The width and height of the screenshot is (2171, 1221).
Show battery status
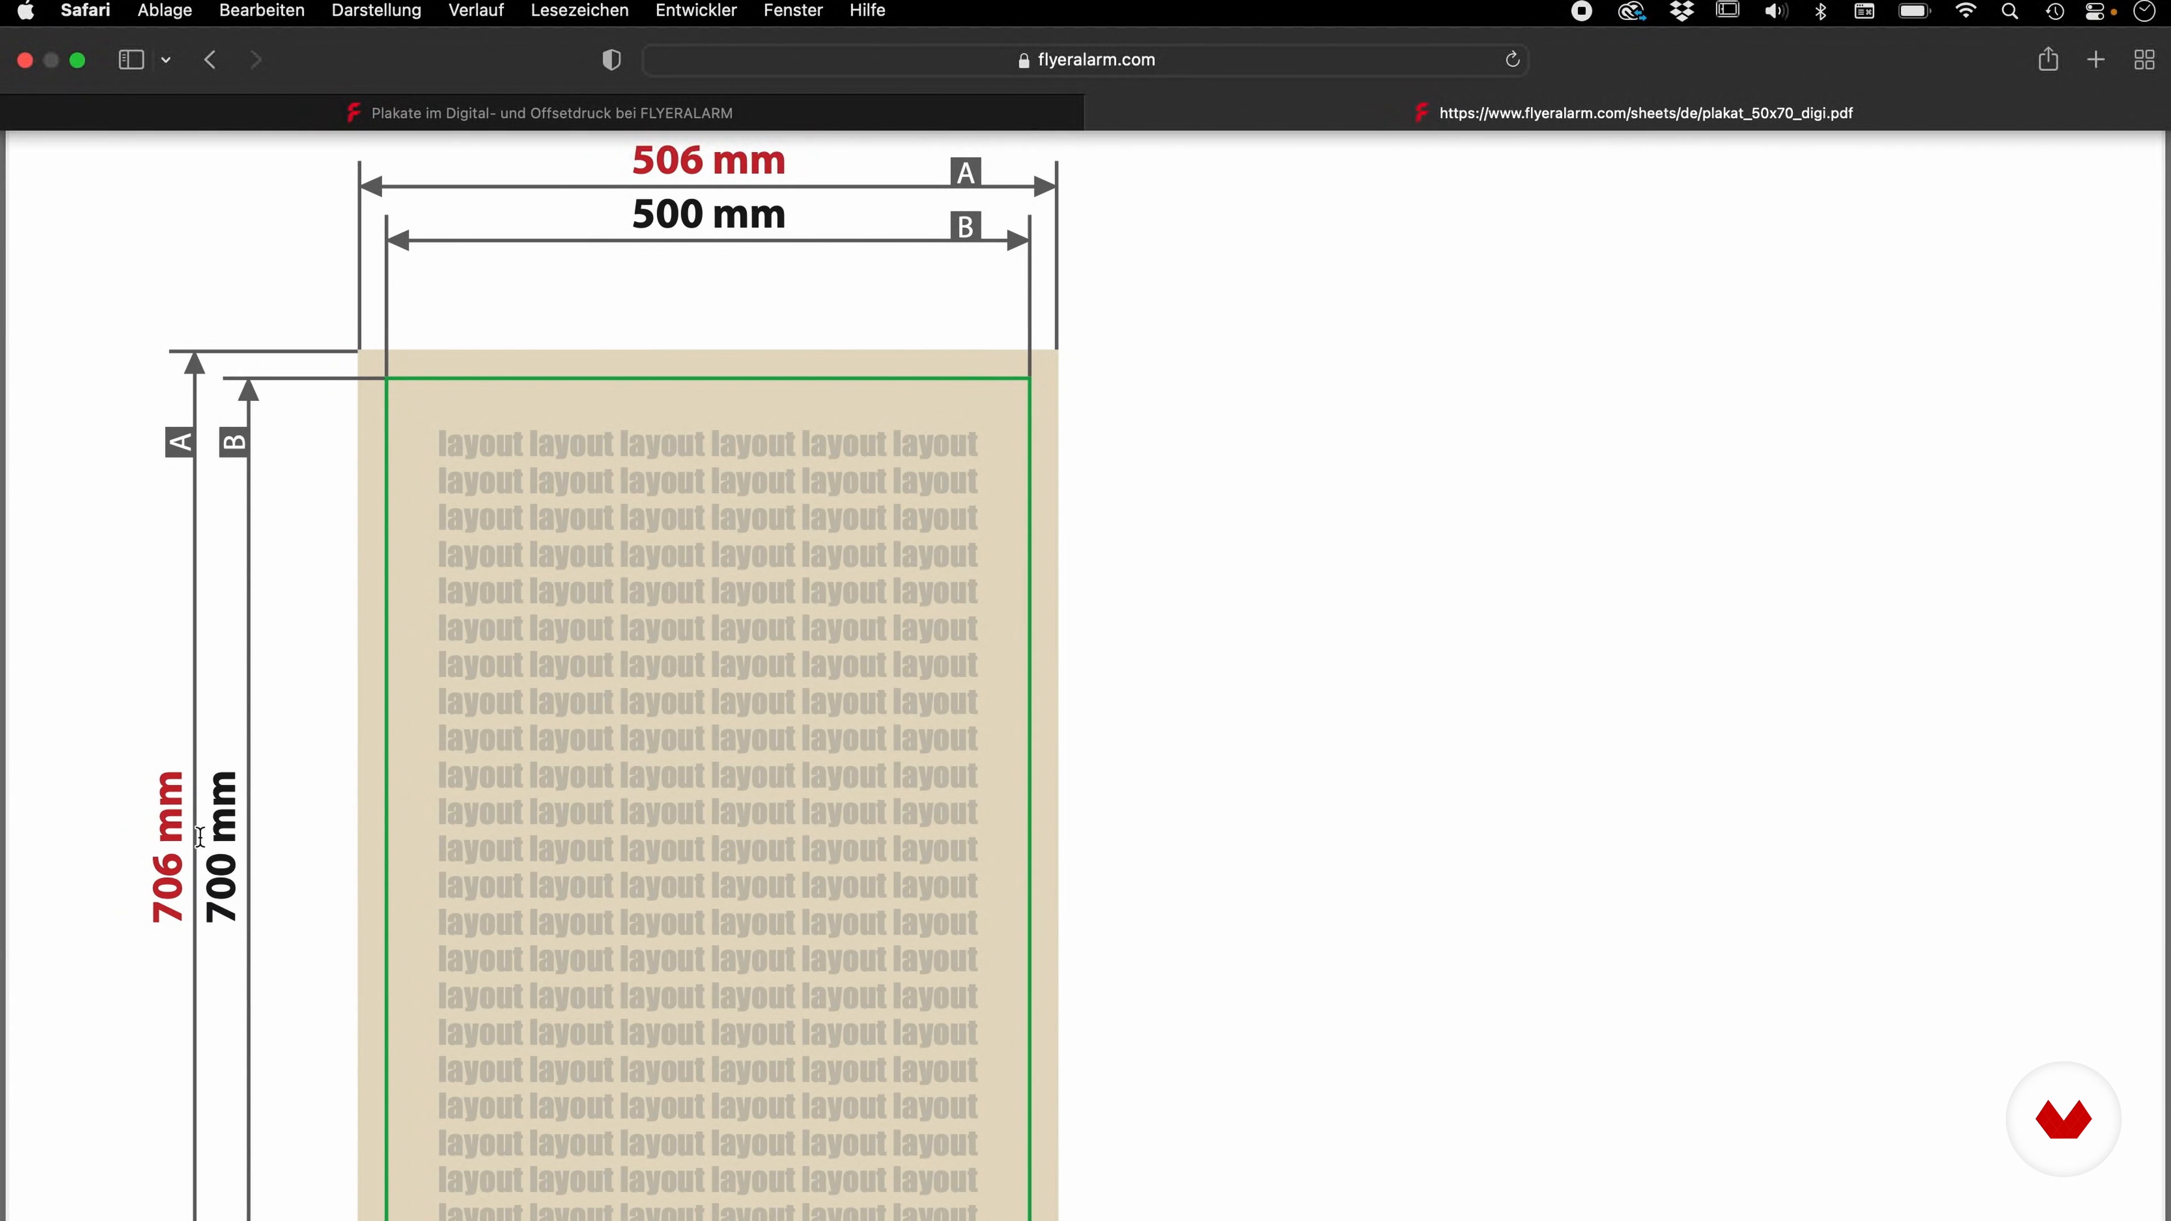[x=1914, y=11]
